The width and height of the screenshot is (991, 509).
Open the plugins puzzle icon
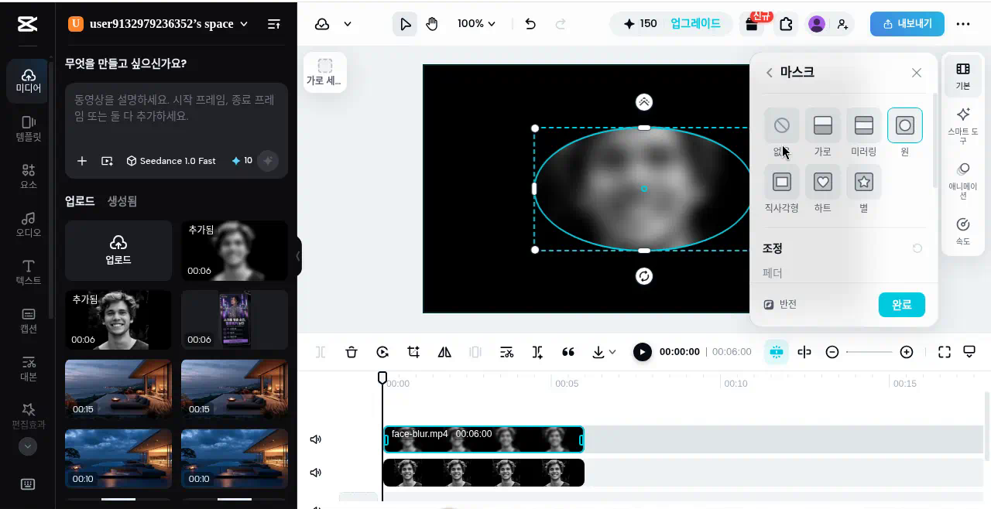(786, 24)
